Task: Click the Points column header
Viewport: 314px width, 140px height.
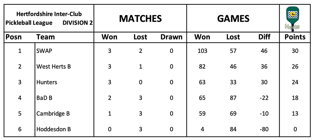Action: click(295, 37)
